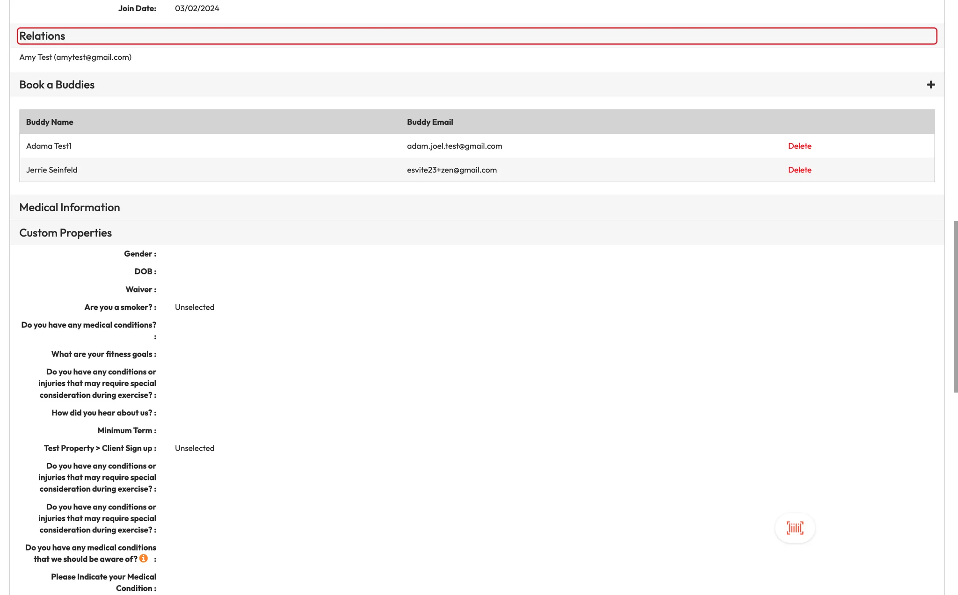
Task: Click the Test Property Unselected value
Action: pos(195,448)
